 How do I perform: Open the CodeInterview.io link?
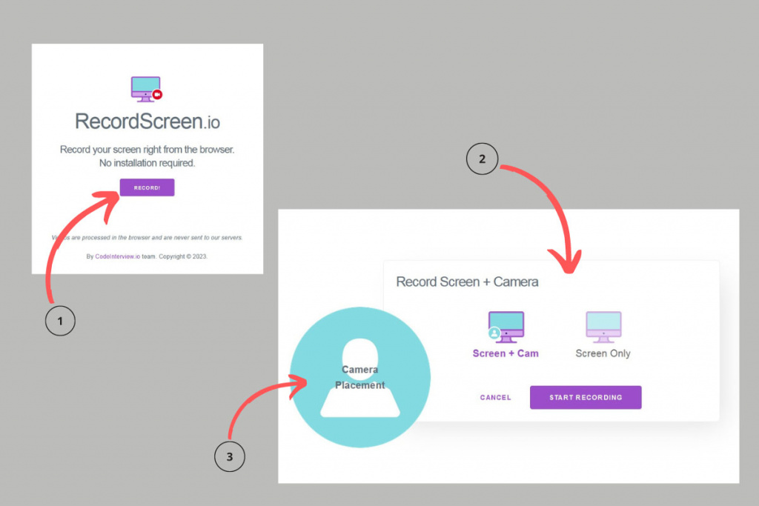point(118,256)
